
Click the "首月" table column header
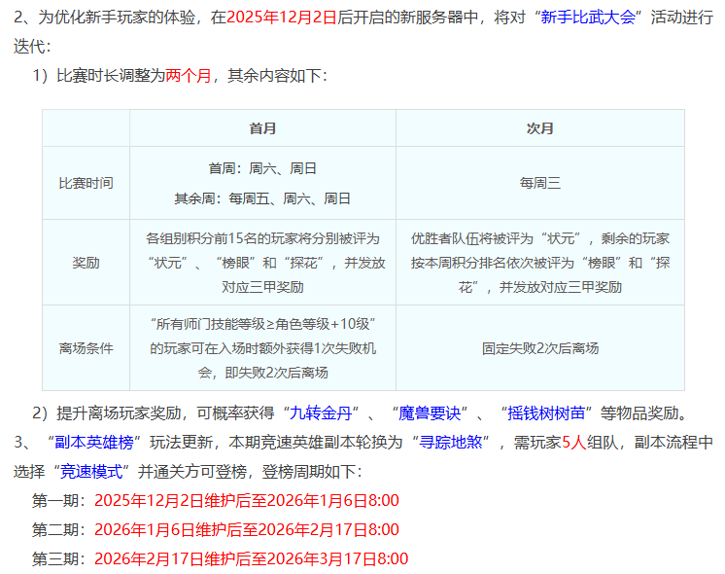(262, 128)
